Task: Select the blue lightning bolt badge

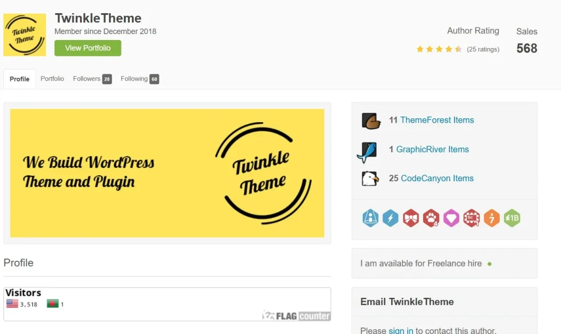Action: pos(390,218)
